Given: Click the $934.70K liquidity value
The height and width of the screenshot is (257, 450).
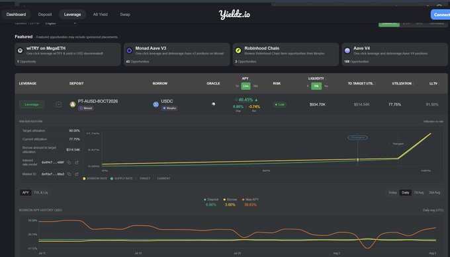Looking at the screenshot, I should (x=318, y=104).
